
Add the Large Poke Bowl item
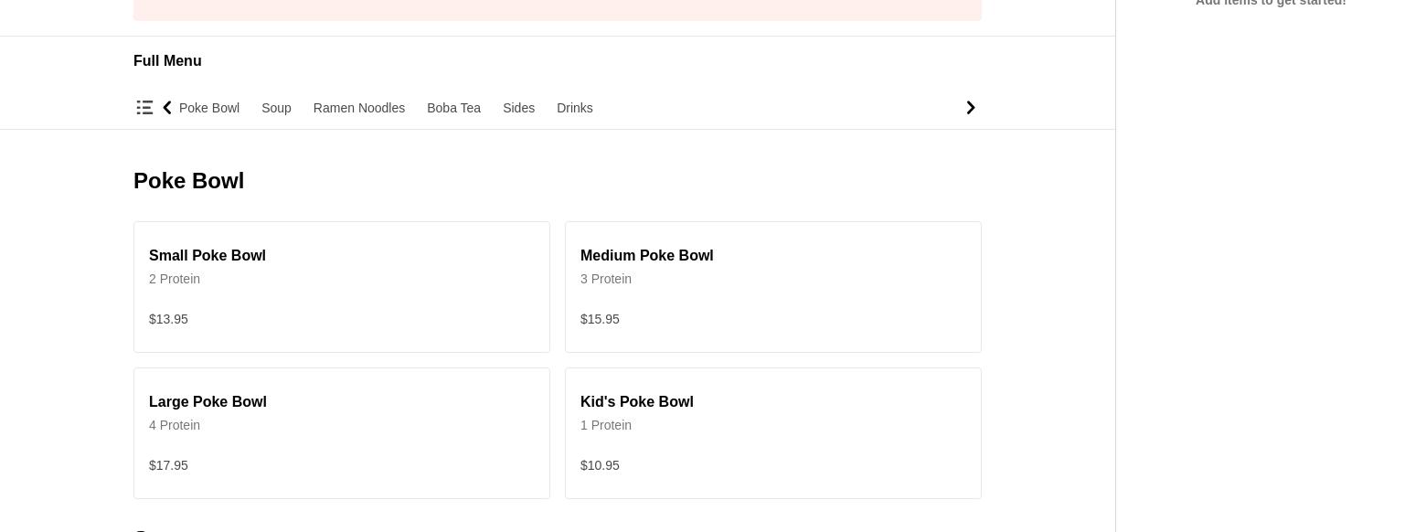[x=341, y=432]
